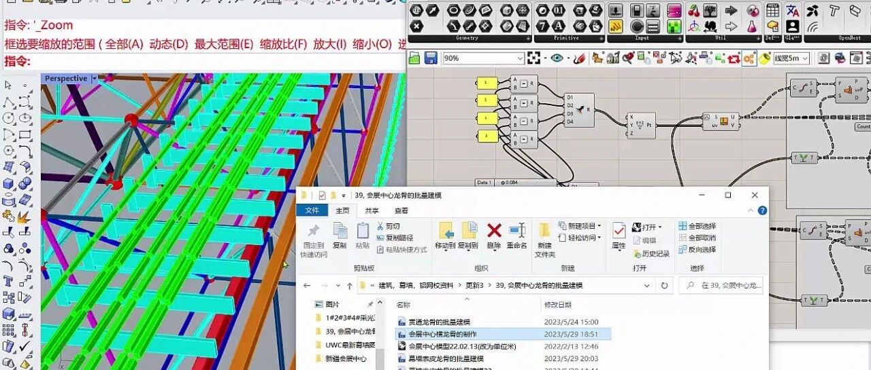Select the Rhino pointer selection tool
871x370 pixels.
pos(8,86)
